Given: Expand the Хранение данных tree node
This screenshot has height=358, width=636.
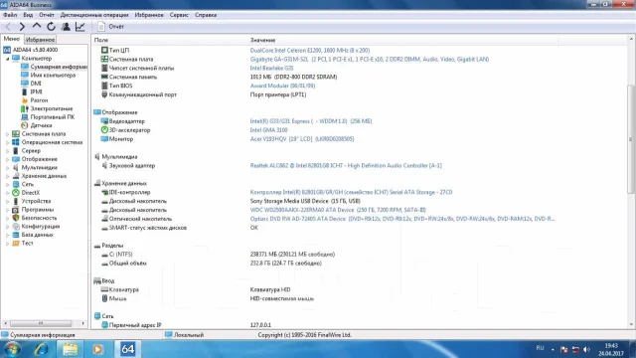Looking at the screenshot, I should 7,176.
